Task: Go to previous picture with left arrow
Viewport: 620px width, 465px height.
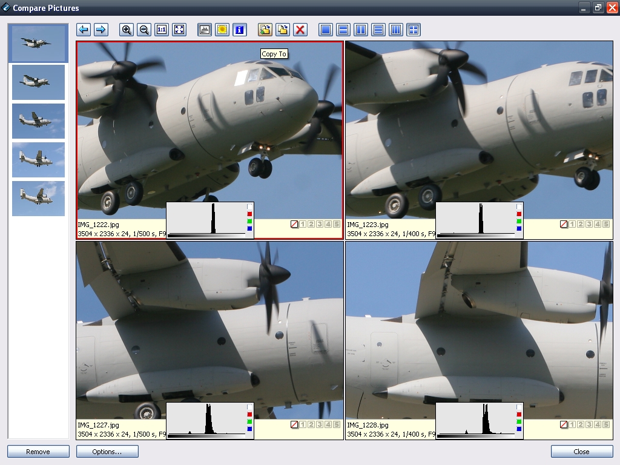Action: (84, 30)
